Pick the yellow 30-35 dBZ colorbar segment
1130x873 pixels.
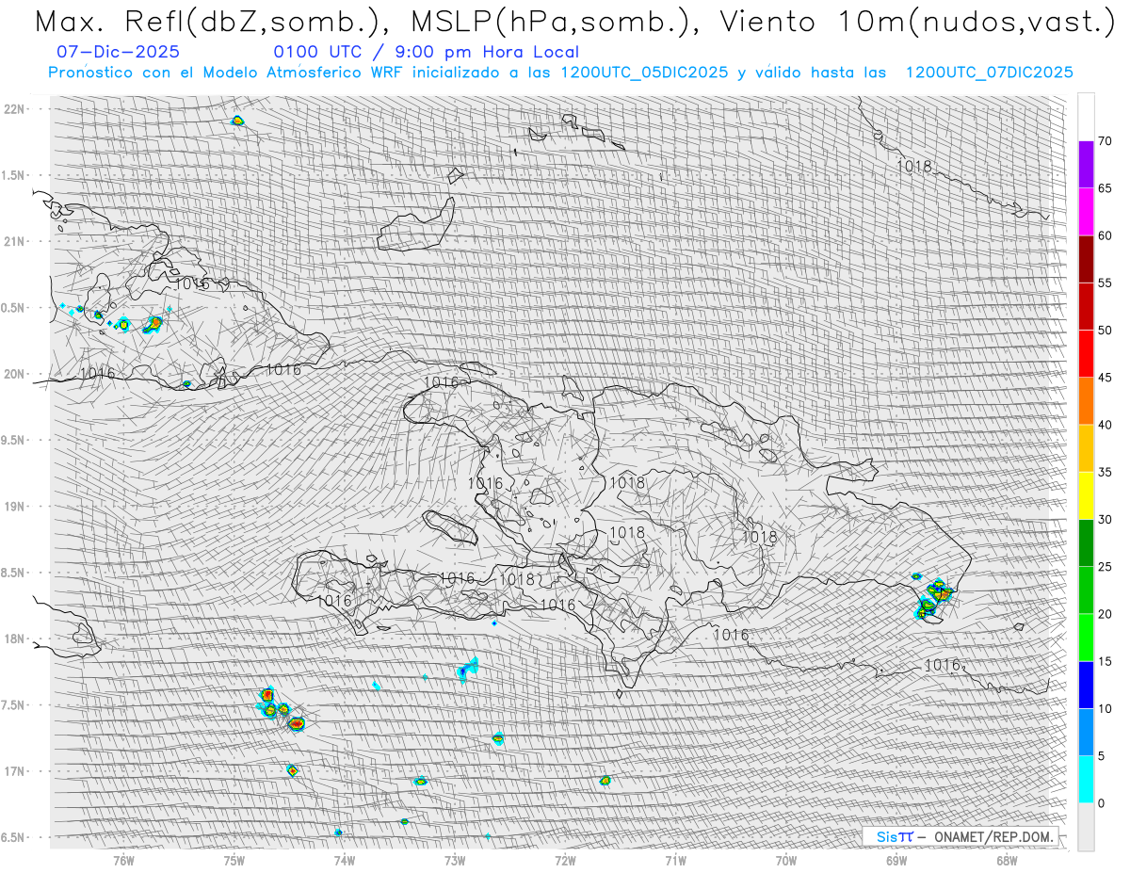click(x=1086, y=495)
